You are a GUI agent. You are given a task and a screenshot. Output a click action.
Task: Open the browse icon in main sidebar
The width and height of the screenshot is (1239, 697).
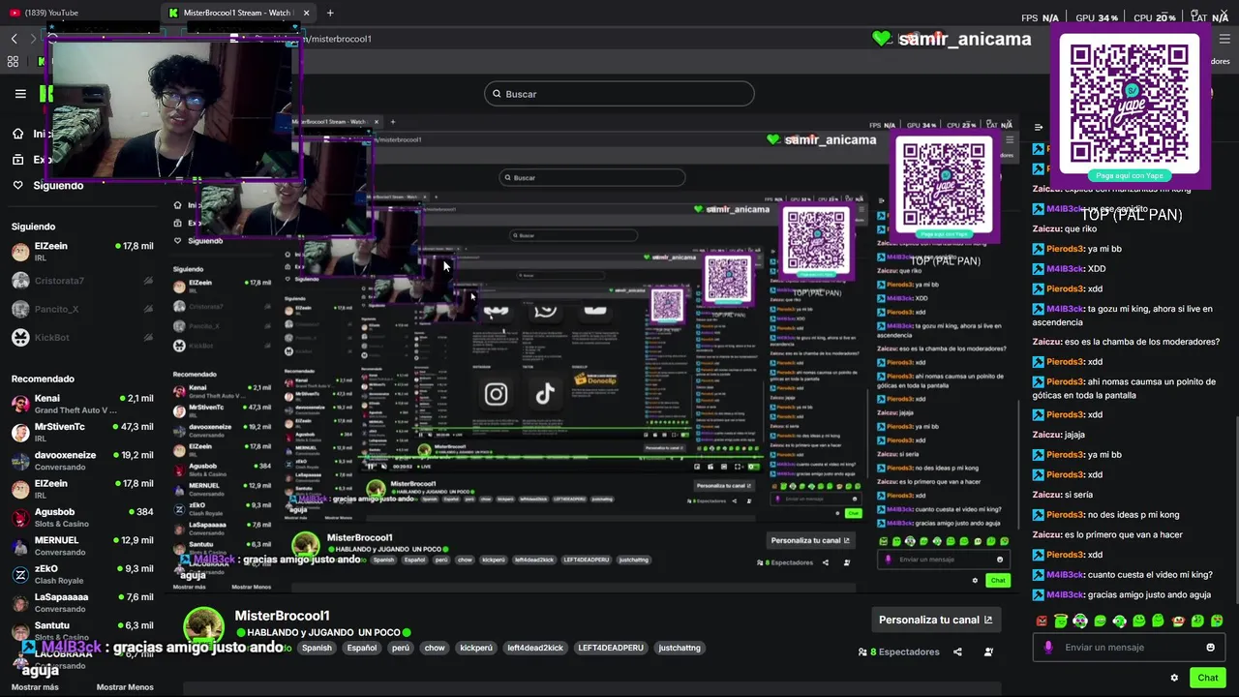[17, 160]
